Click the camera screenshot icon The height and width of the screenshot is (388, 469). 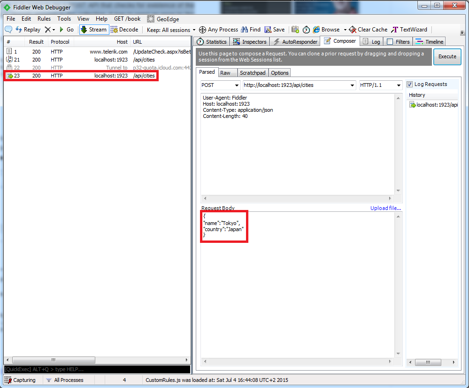click(x=295, y=29)
